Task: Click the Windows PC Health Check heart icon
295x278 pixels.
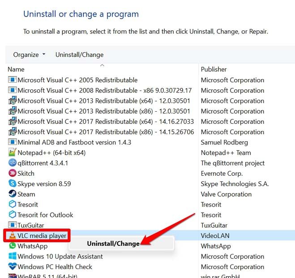Action: click(x=13, y=266)
